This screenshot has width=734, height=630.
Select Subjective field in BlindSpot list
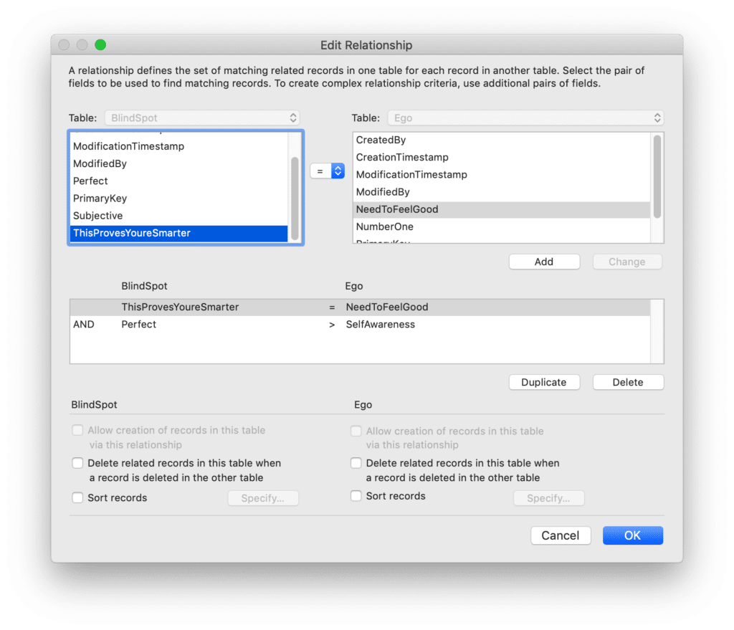click(178, 215)
